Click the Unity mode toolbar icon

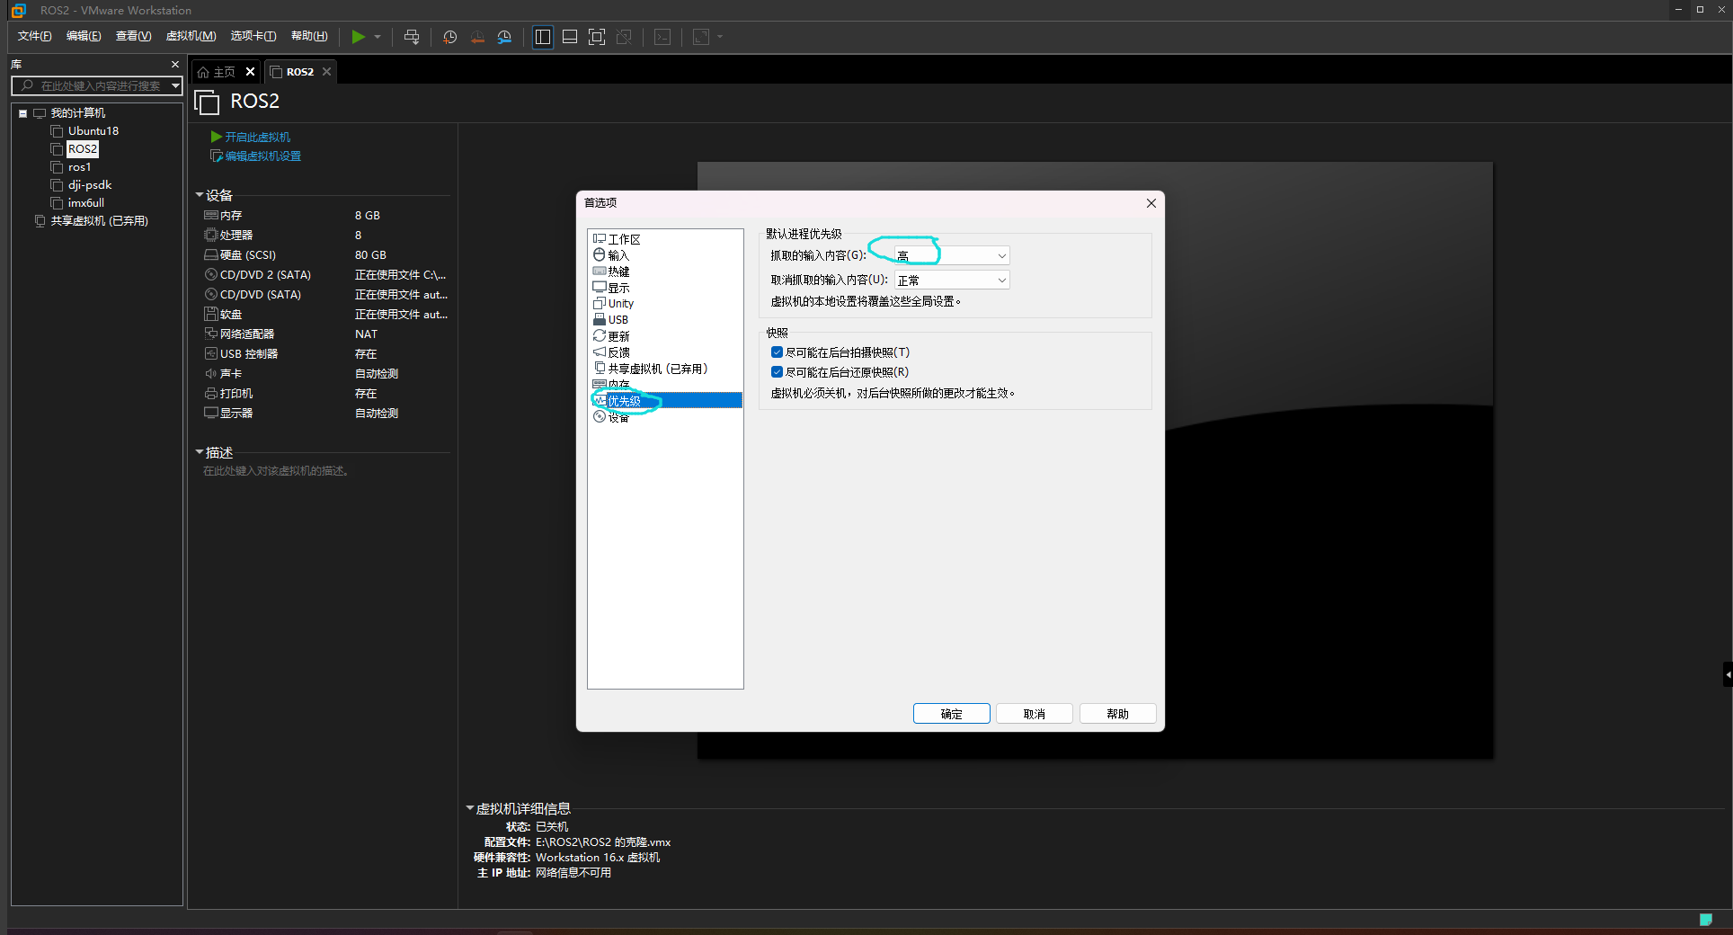624,37
